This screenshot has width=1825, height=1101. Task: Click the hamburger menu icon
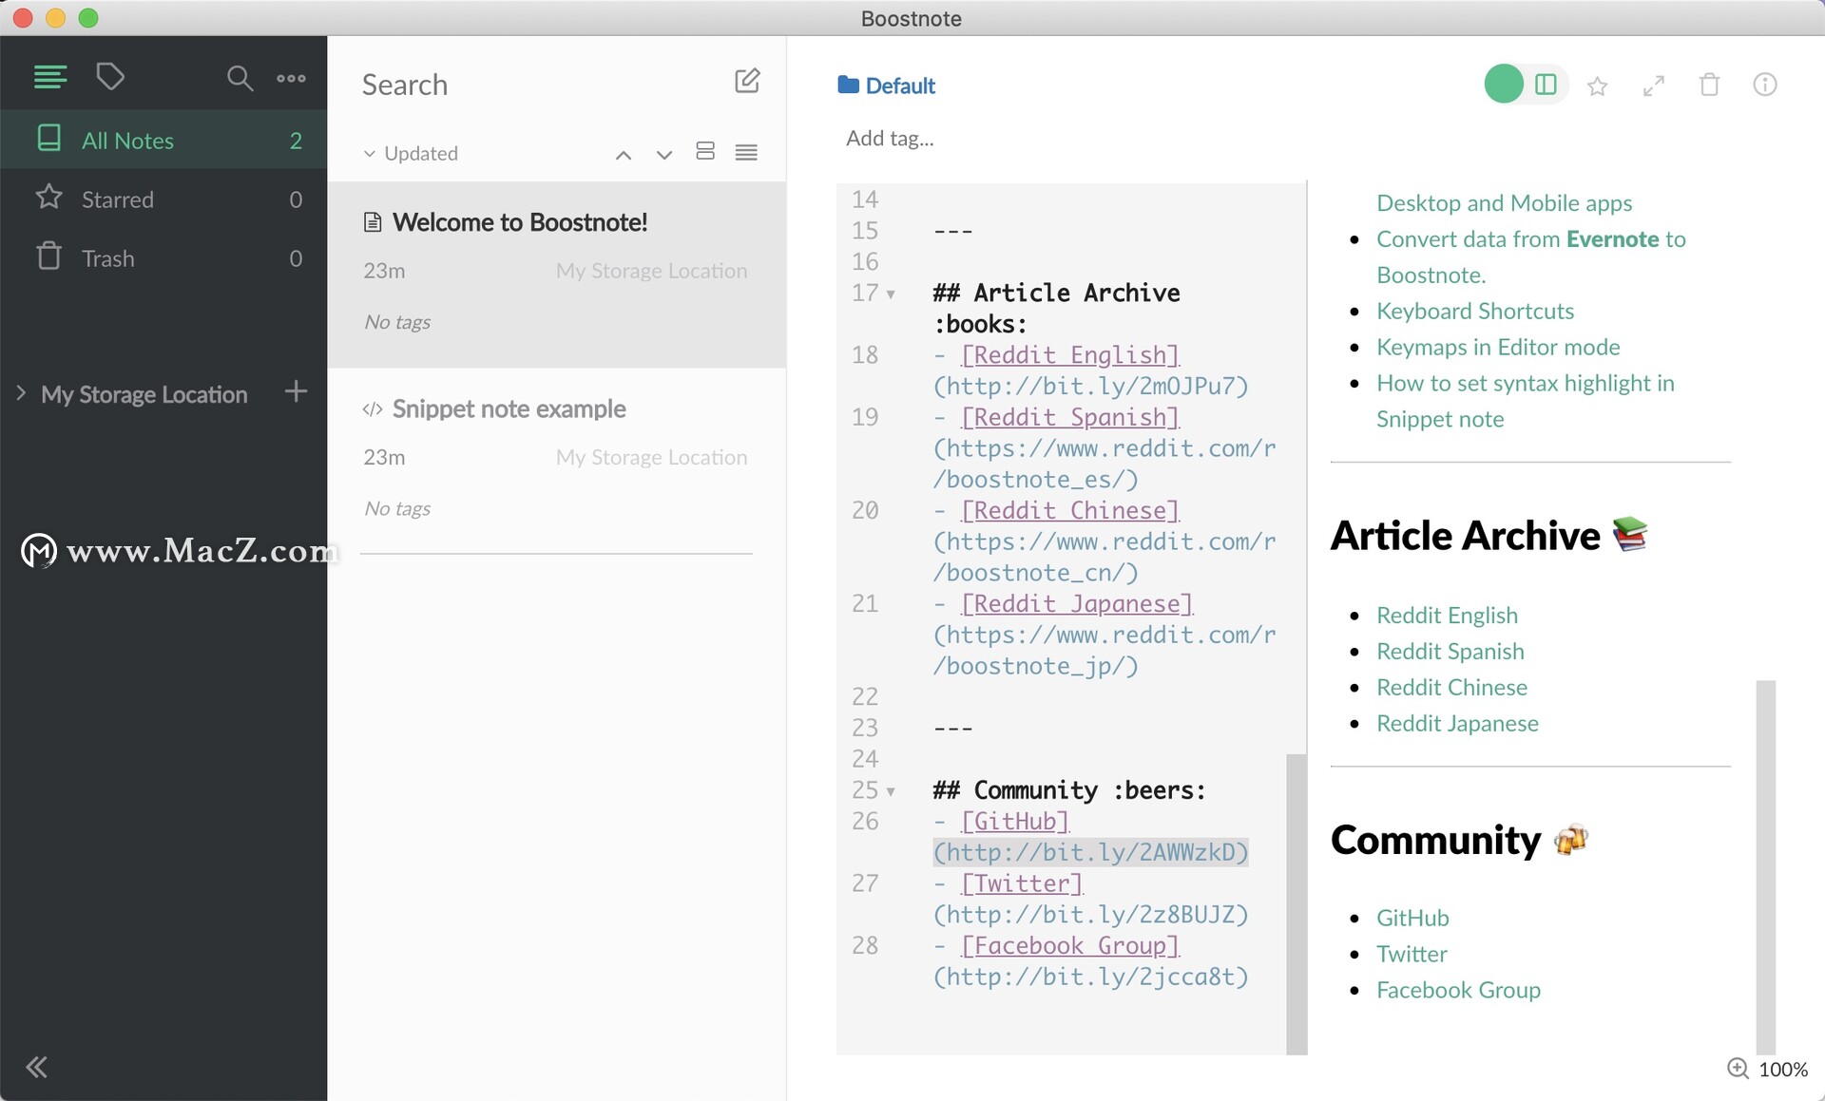[x=49, y=78]
